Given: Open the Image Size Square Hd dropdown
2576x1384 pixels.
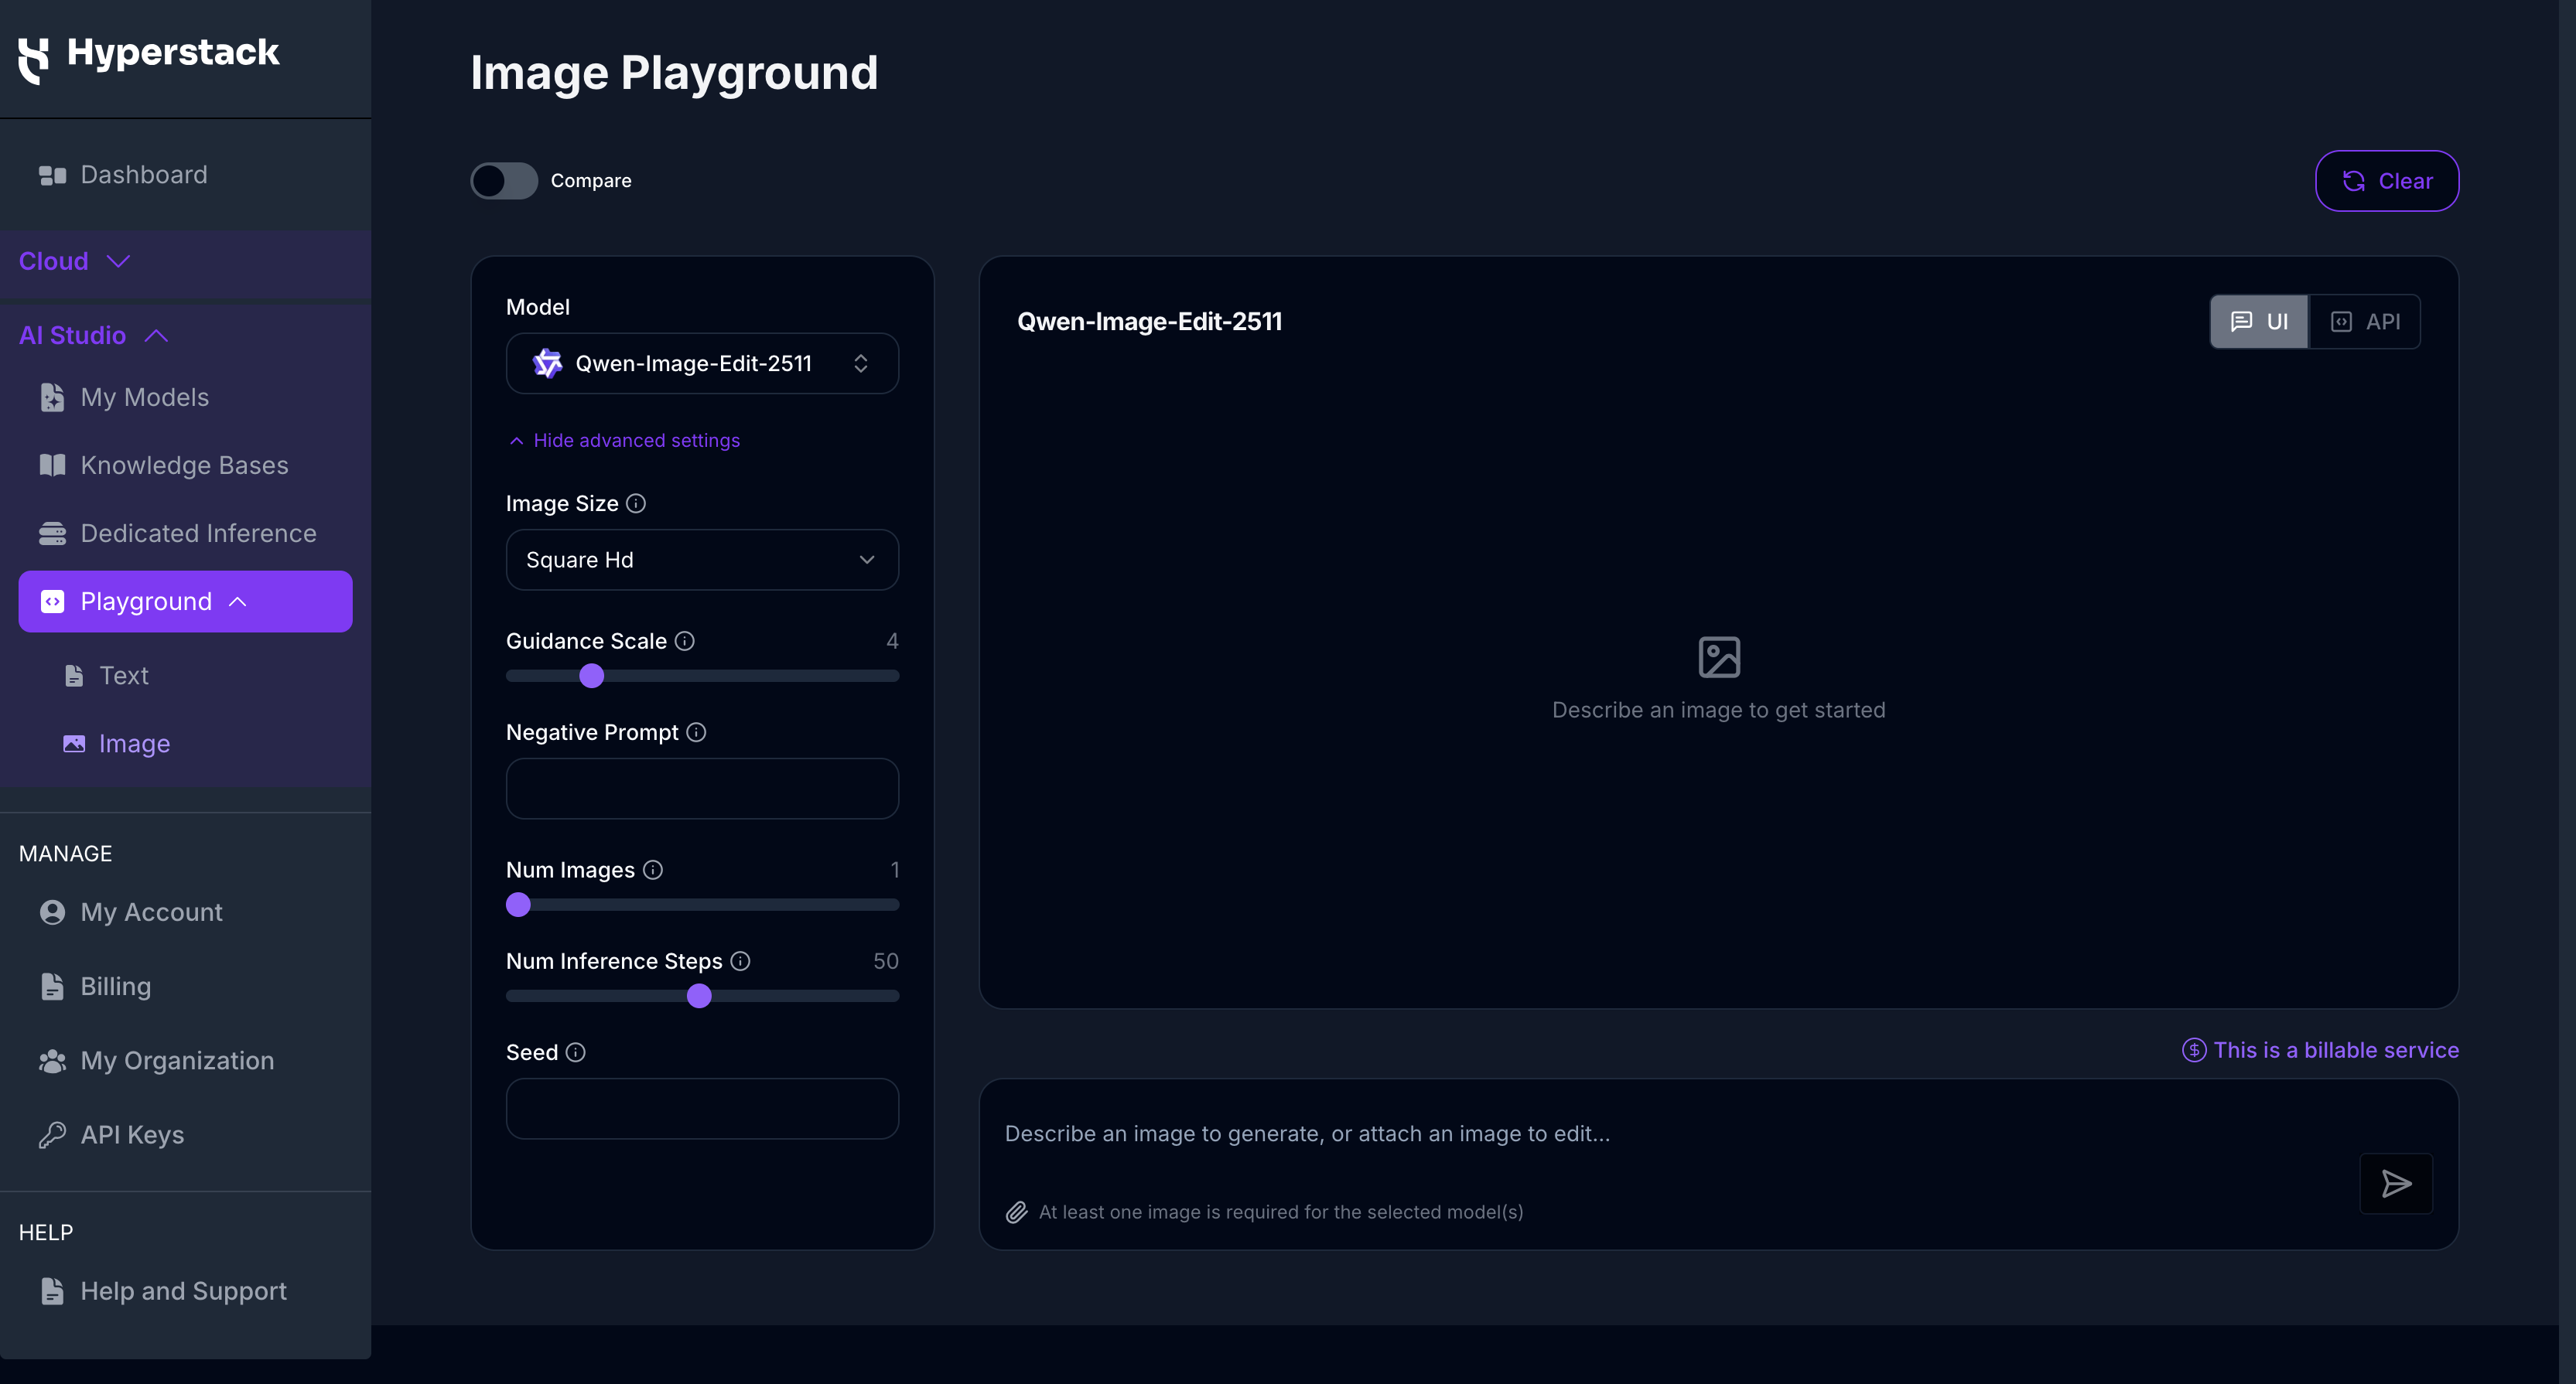Looking at the screenshot, I should click(702, 560).
